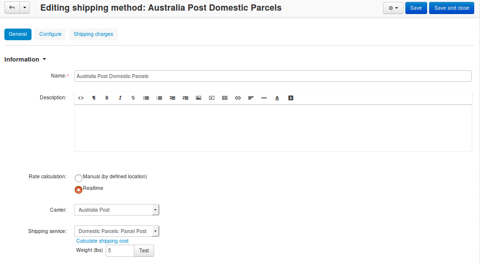Open the Carrier dropdown

pyautogui.click(x=117, y=210)
